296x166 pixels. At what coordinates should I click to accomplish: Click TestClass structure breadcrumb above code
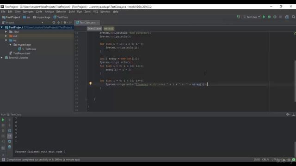[x=94, y=29]
